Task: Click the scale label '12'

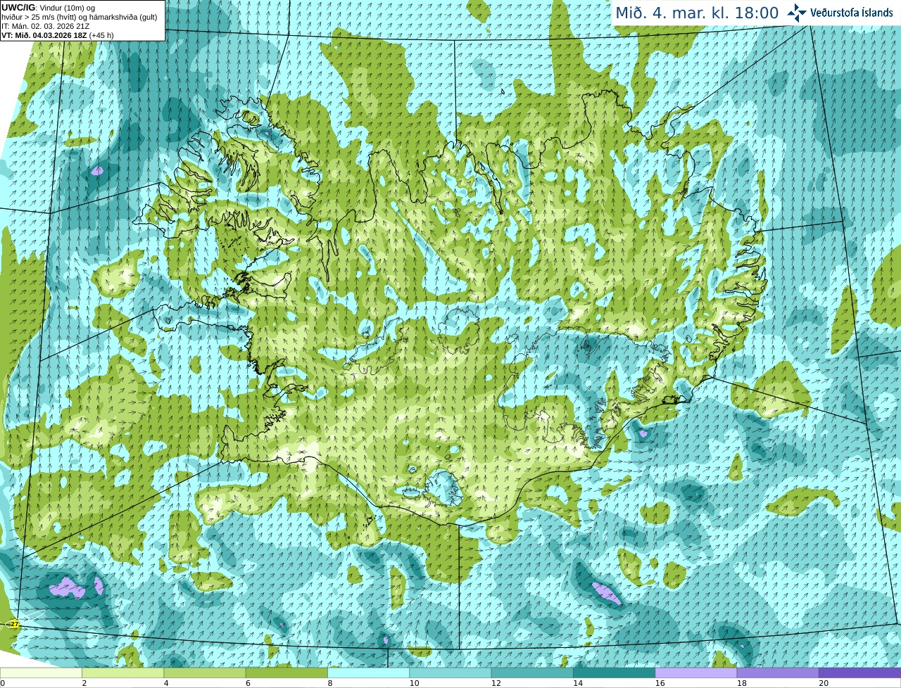Action: pyautogui.click(x=496, y=683)
